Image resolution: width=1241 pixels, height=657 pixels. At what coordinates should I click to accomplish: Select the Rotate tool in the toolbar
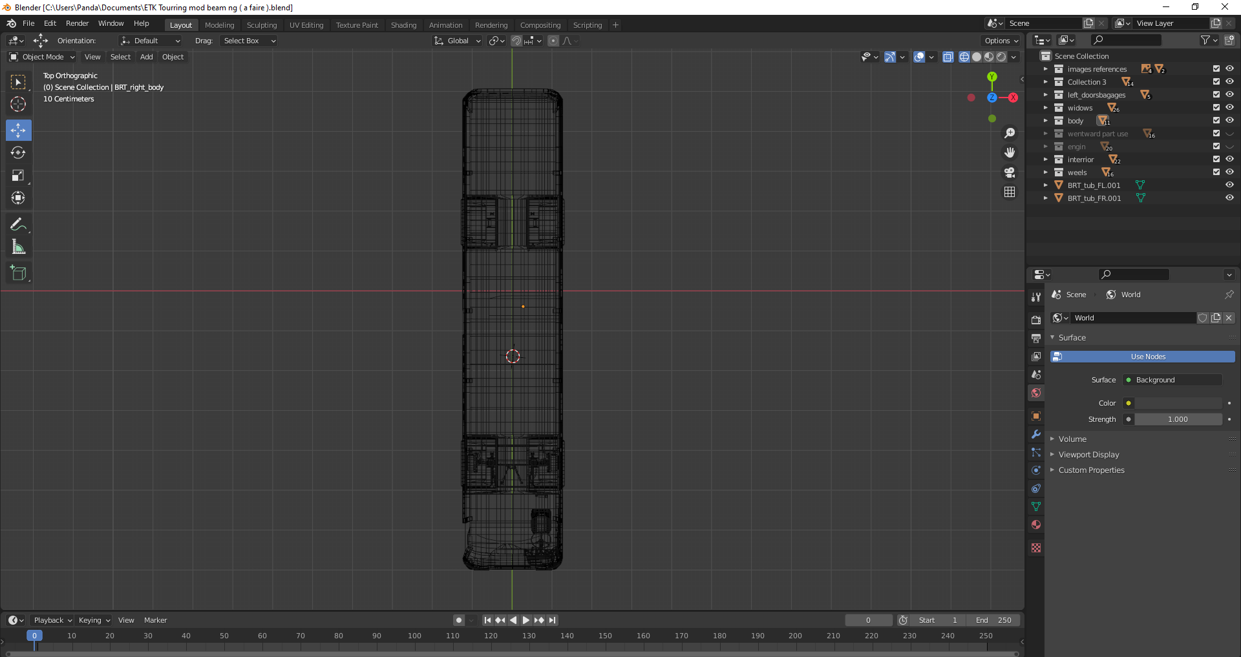pos(18,153)
